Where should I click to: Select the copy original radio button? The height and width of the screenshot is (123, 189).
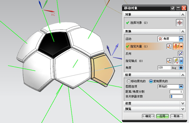(x=151, y=81)
